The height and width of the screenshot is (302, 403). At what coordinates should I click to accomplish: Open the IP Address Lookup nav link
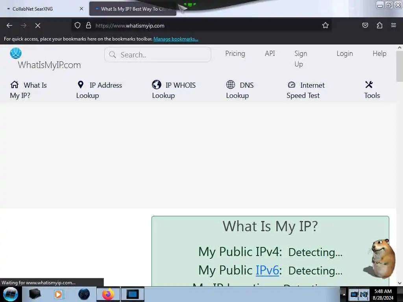point(99,90)
